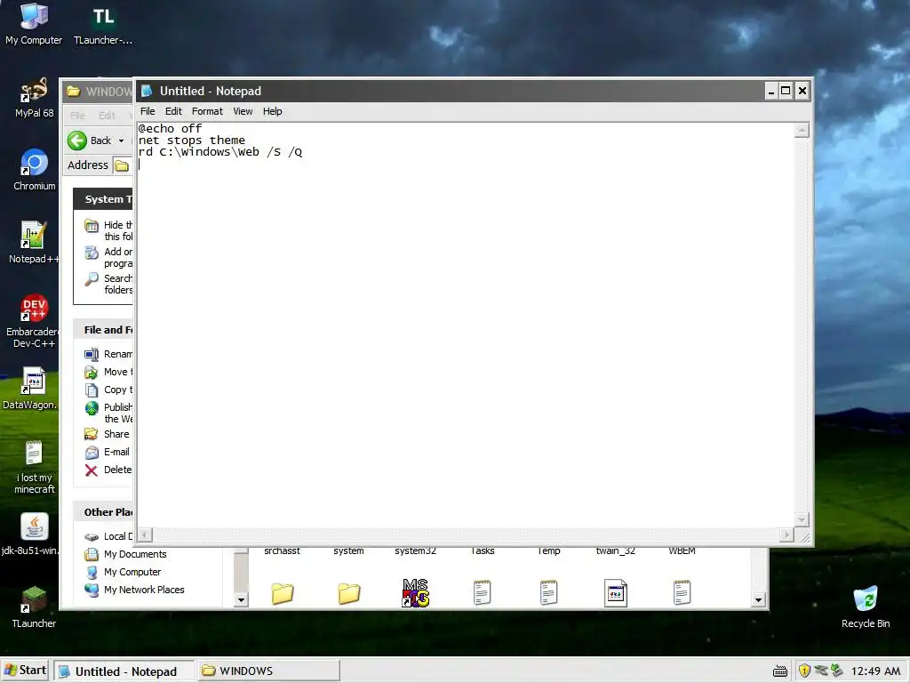
Task: Open Notepad's File menu
Action: coord(148,111)
